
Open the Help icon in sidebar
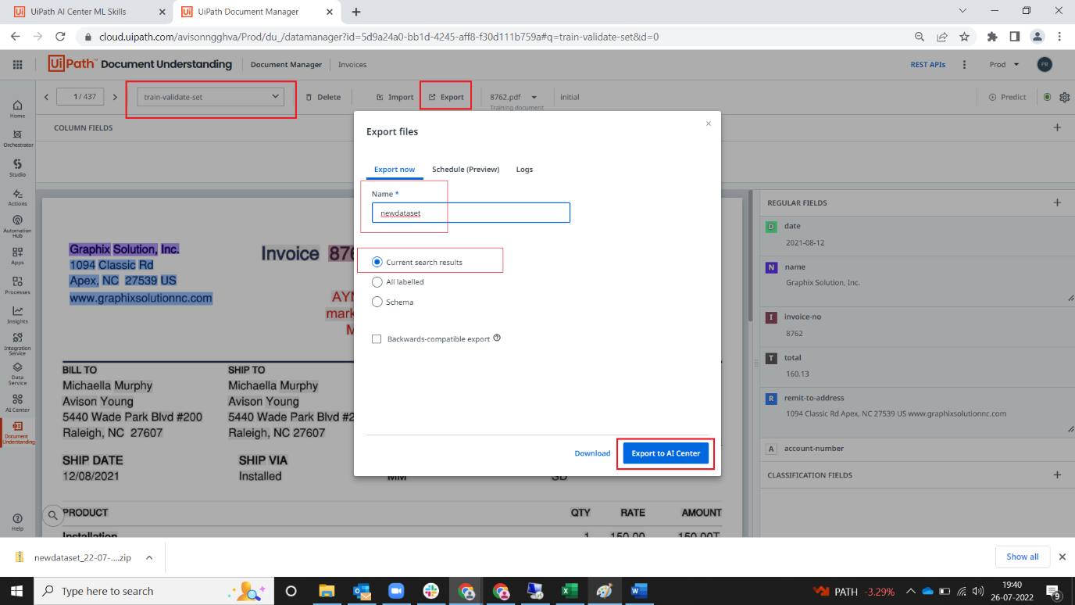(x=17, y=522)
